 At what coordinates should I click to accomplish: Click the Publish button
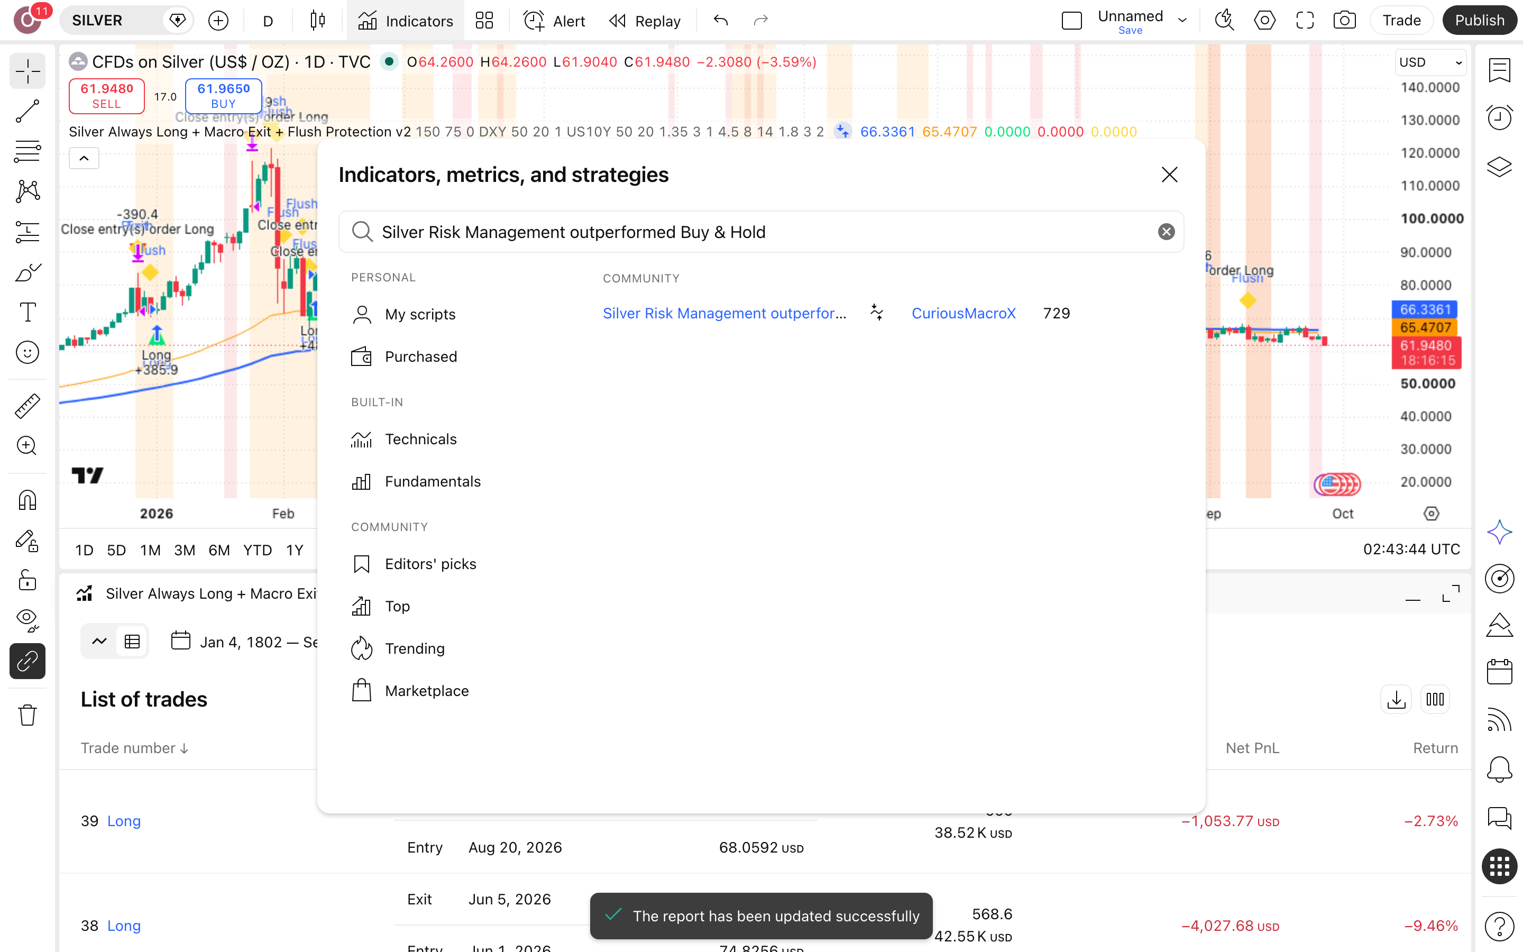click(1479, 21)
